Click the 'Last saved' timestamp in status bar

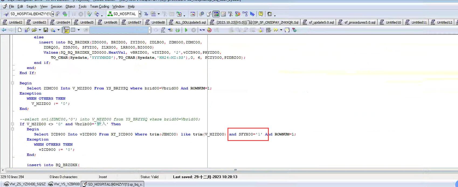click(x=205, y=177)
